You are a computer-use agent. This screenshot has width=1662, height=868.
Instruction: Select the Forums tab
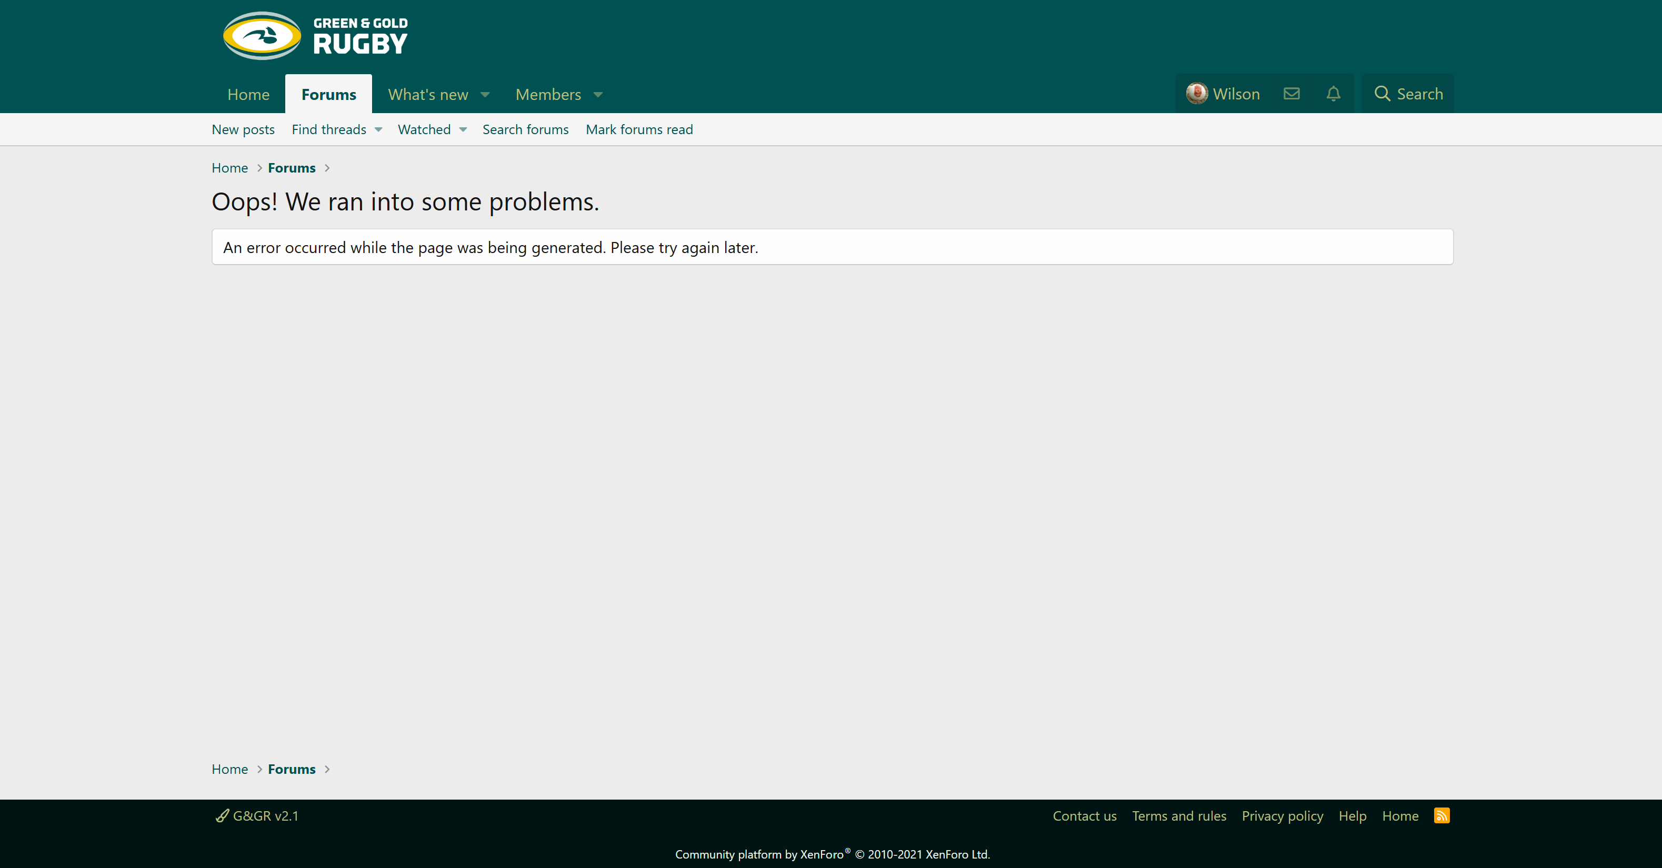coord(328,95)
